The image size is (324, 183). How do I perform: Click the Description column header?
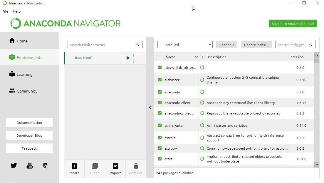tap(217, 57)
